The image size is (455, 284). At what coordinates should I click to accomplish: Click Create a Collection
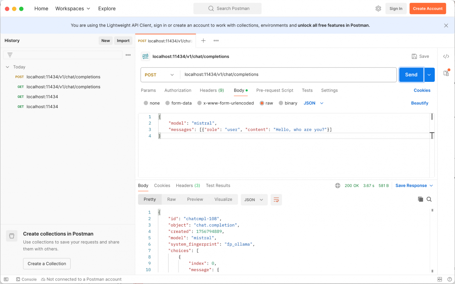(x=47, y=264)
